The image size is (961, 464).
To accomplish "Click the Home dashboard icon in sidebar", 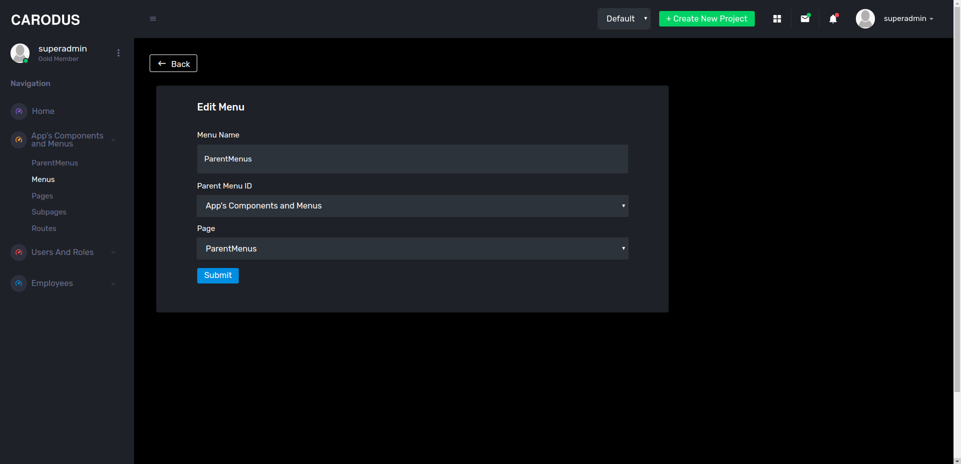I will (x=19, y=111).
